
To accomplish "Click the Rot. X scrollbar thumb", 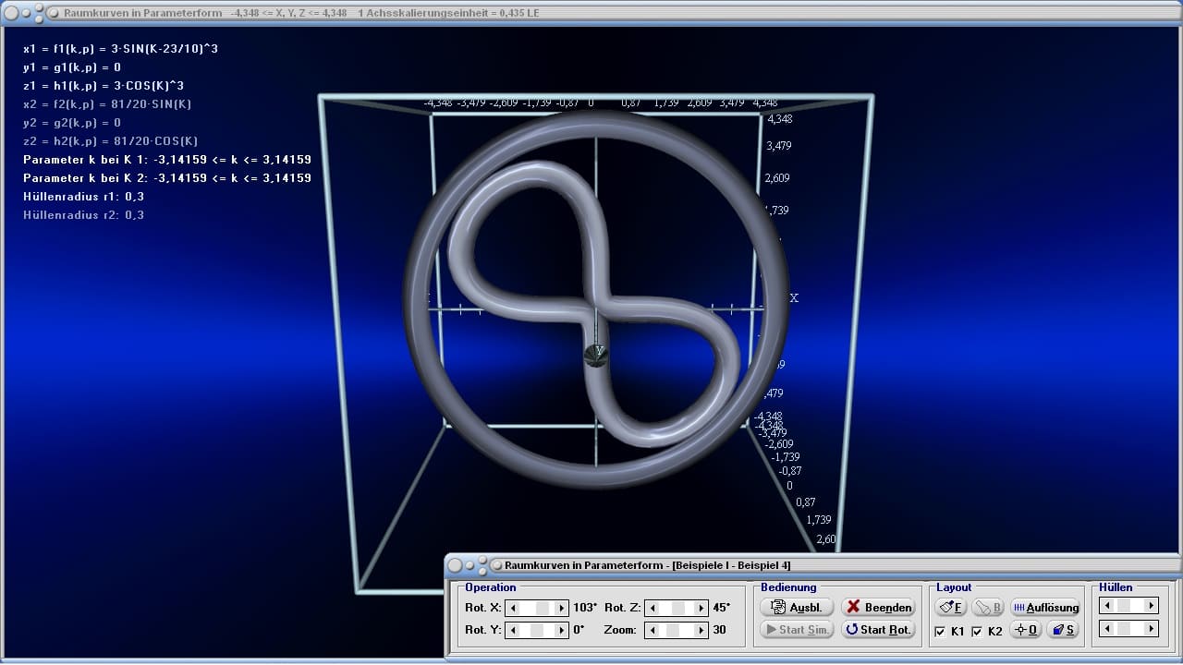I will 543,608.
